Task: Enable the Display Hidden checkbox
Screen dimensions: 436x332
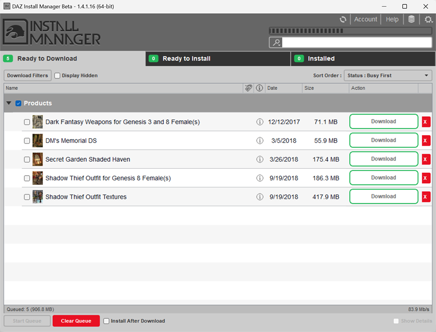Action: (58, 75)
